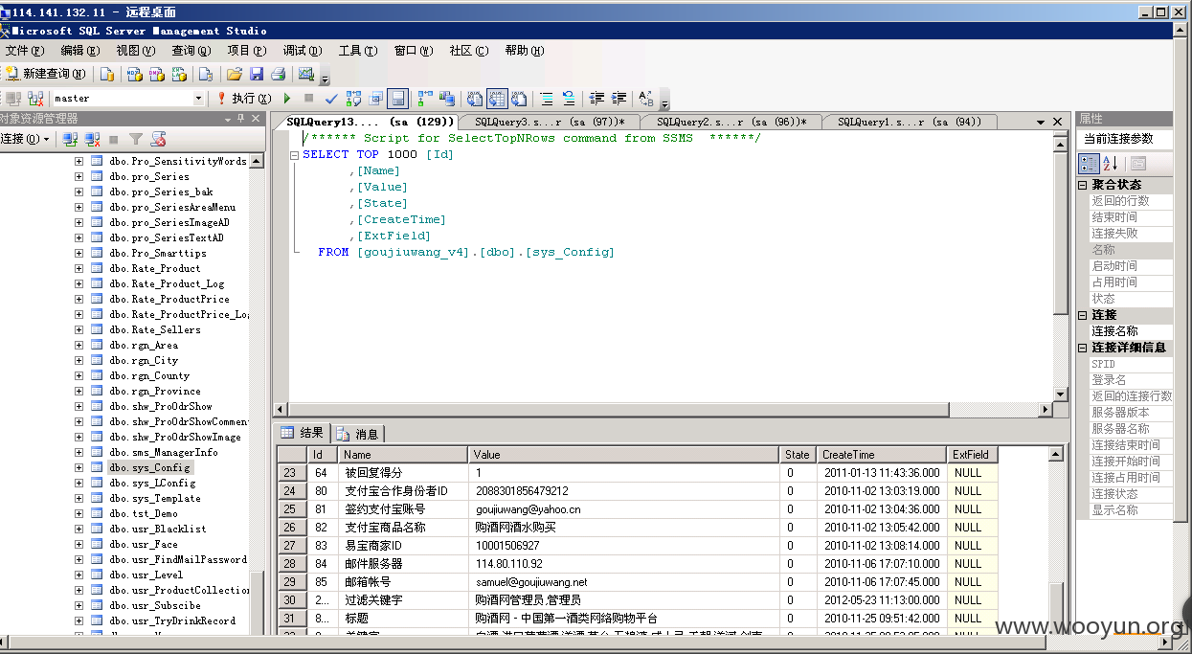Collapse the 连接详细信息 property group

(x=1083, y=348)
